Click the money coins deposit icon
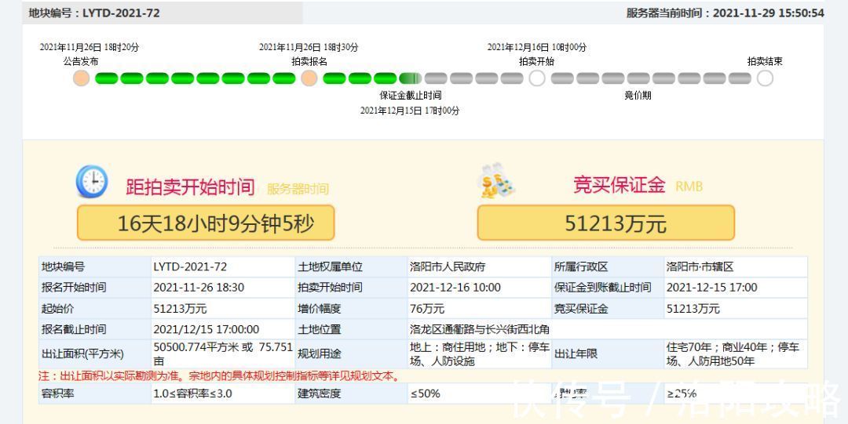The width and height of the screenshot is (848, 424). point(496,181)
